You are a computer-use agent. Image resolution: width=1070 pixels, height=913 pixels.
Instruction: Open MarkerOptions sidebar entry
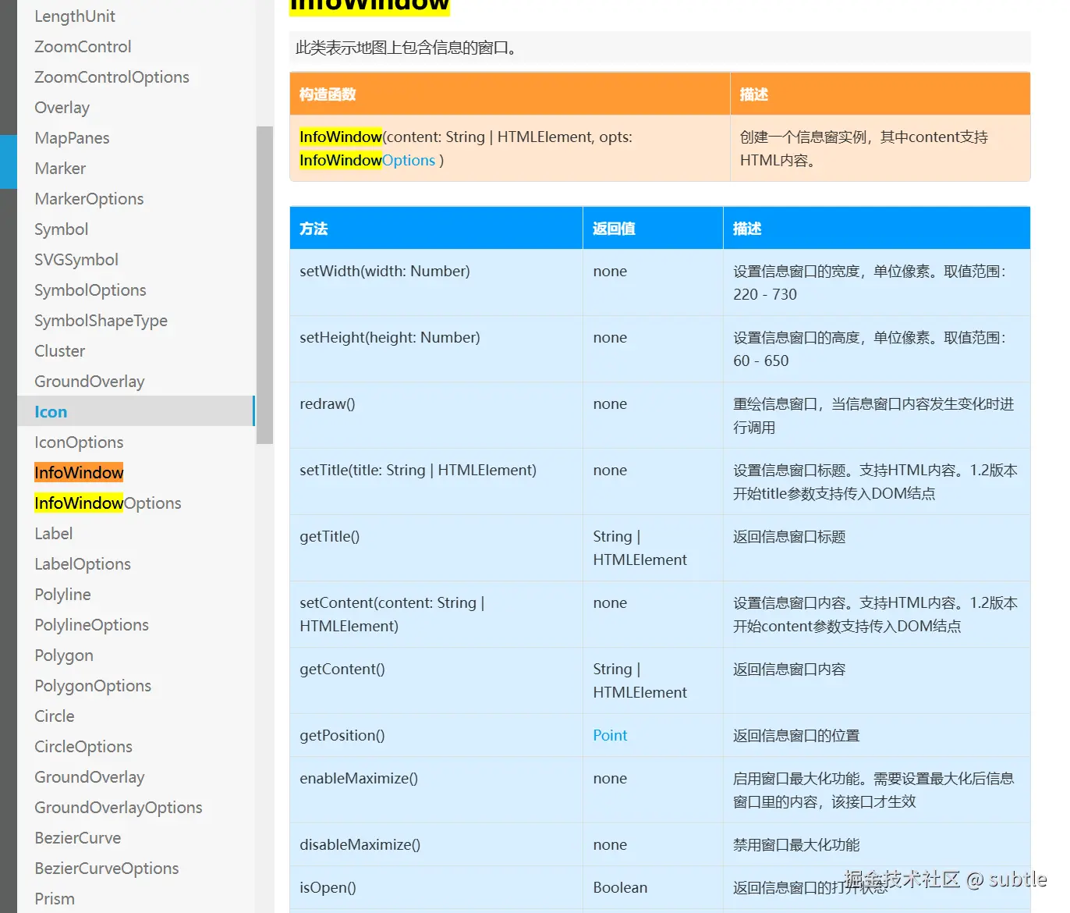89,199
